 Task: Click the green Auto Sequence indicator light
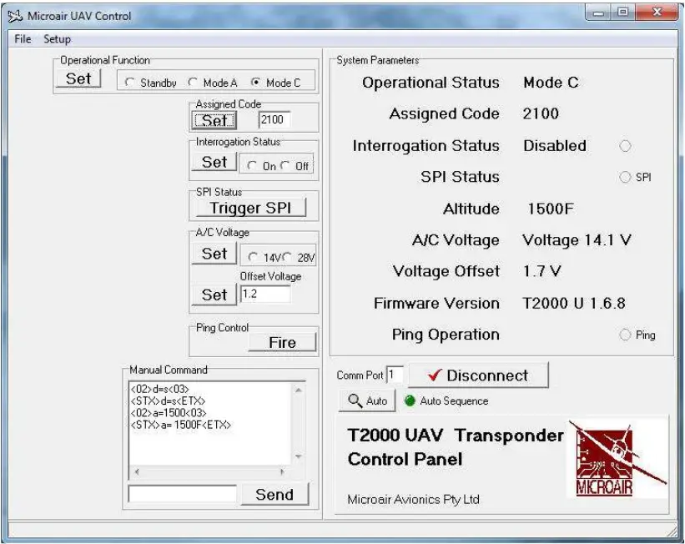[x=409, y=400]
